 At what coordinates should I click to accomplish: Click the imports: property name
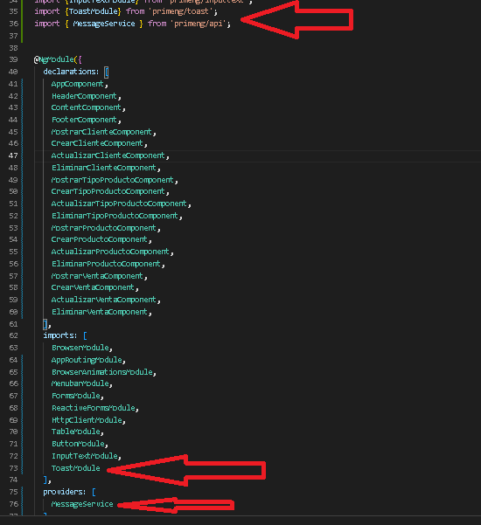(60, 335)
